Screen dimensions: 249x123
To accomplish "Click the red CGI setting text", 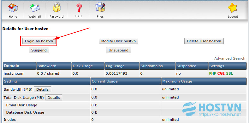I will click(221, 73).
